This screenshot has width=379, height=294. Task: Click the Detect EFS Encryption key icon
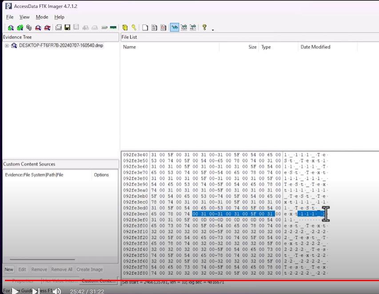pyautogui.click(x=134, y=27)
